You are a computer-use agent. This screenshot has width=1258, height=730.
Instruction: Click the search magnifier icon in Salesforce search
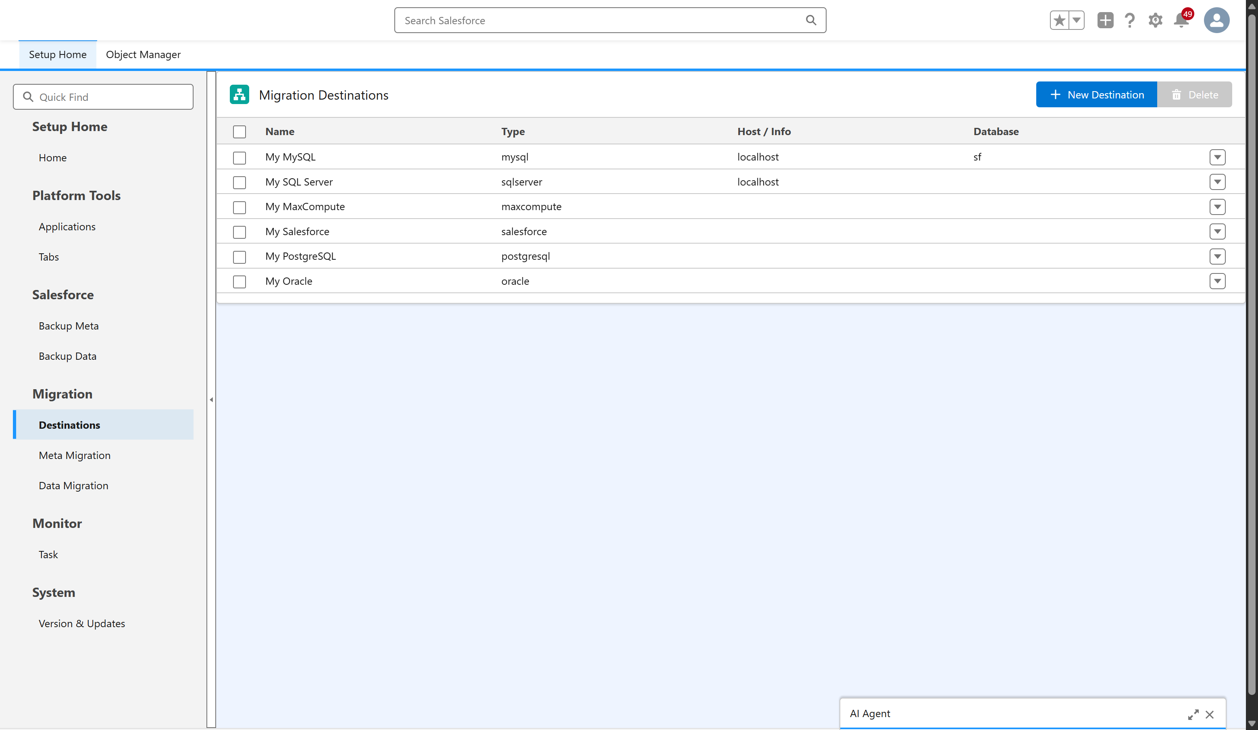coord(811,20)
